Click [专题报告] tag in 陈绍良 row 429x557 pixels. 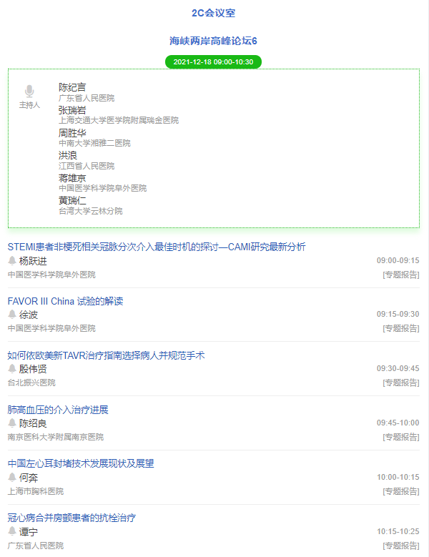pyautogui.click(x=401, y=438)
